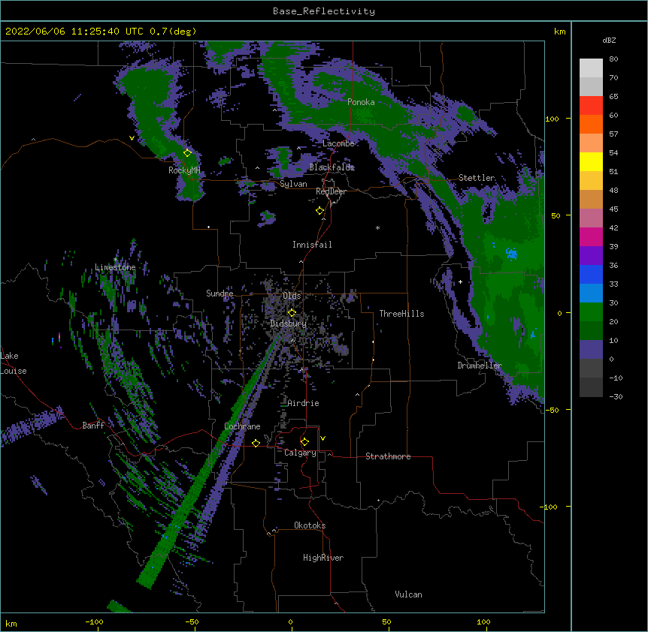Click the Sylvan town label

tap(293, 184)
